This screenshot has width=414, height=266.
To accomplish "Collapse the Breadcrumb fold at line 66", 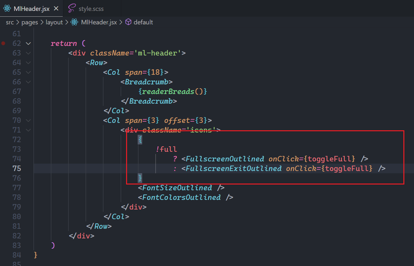I will [x=28, y=82].
